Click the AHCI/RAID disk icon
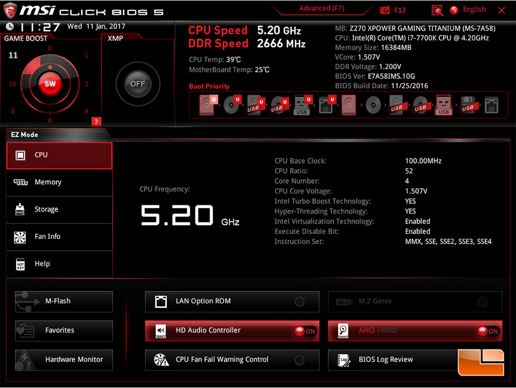Viewport: 516px width, 388px height. pyautogui.click(x=343, y=330)
